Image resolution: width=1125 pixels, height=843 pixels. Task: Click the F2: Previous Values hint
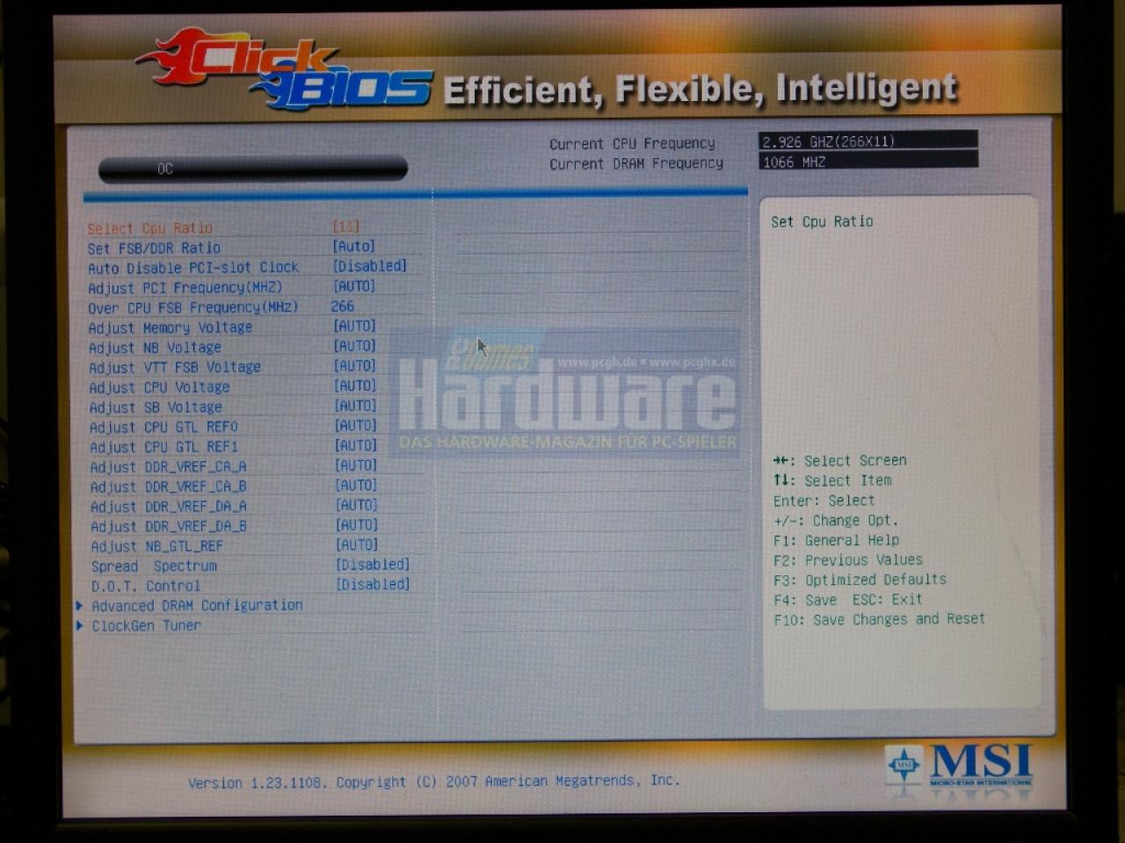[x=848, y=560]
